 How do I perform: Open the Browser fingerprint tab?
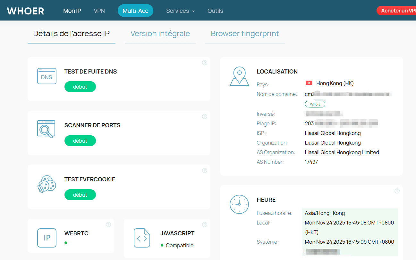coord(245,34)
